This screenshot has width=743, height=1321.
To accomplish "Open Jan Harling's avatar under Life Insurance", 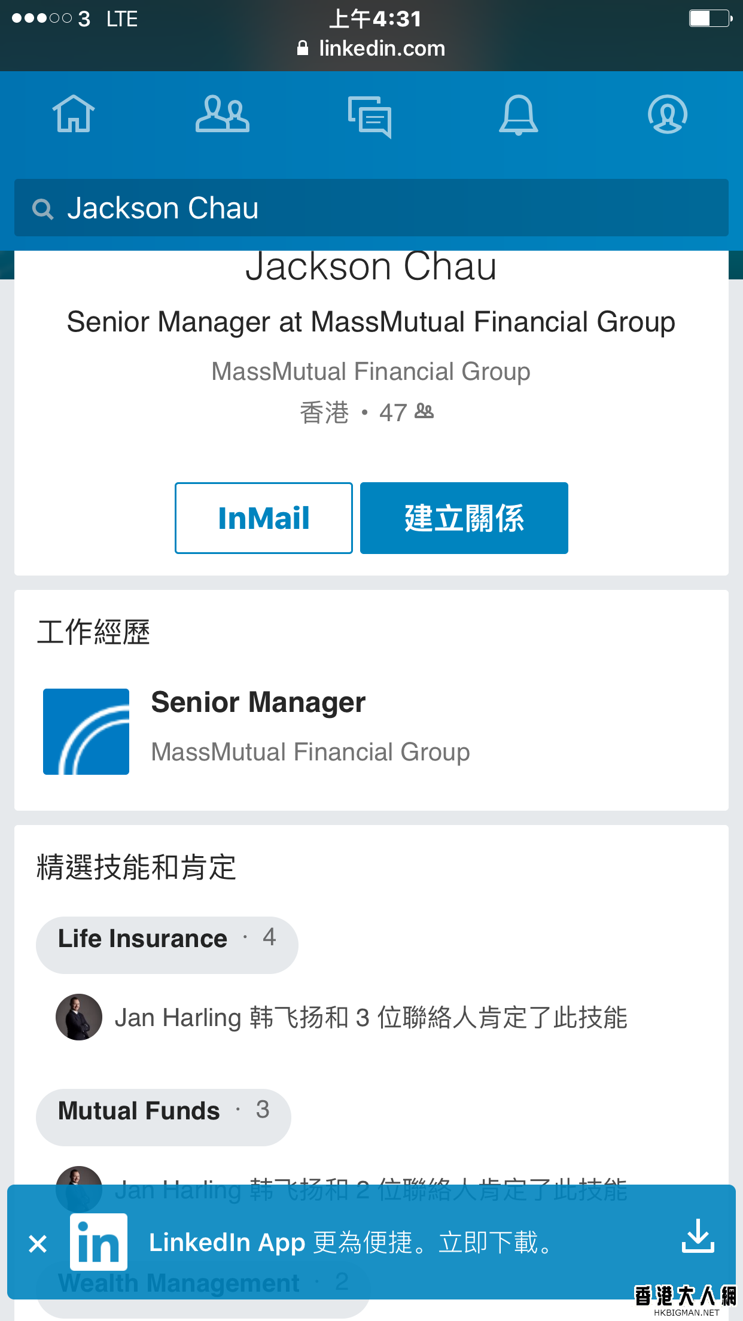I will coord(79,1017).
